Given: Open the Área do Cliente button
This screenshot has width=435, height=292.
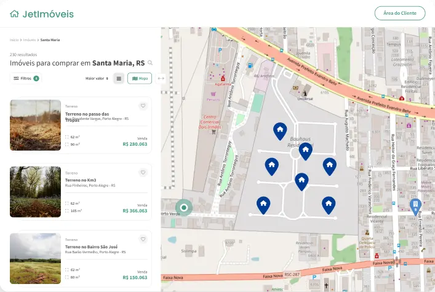Looking at the screenshot, I should 400,13.
